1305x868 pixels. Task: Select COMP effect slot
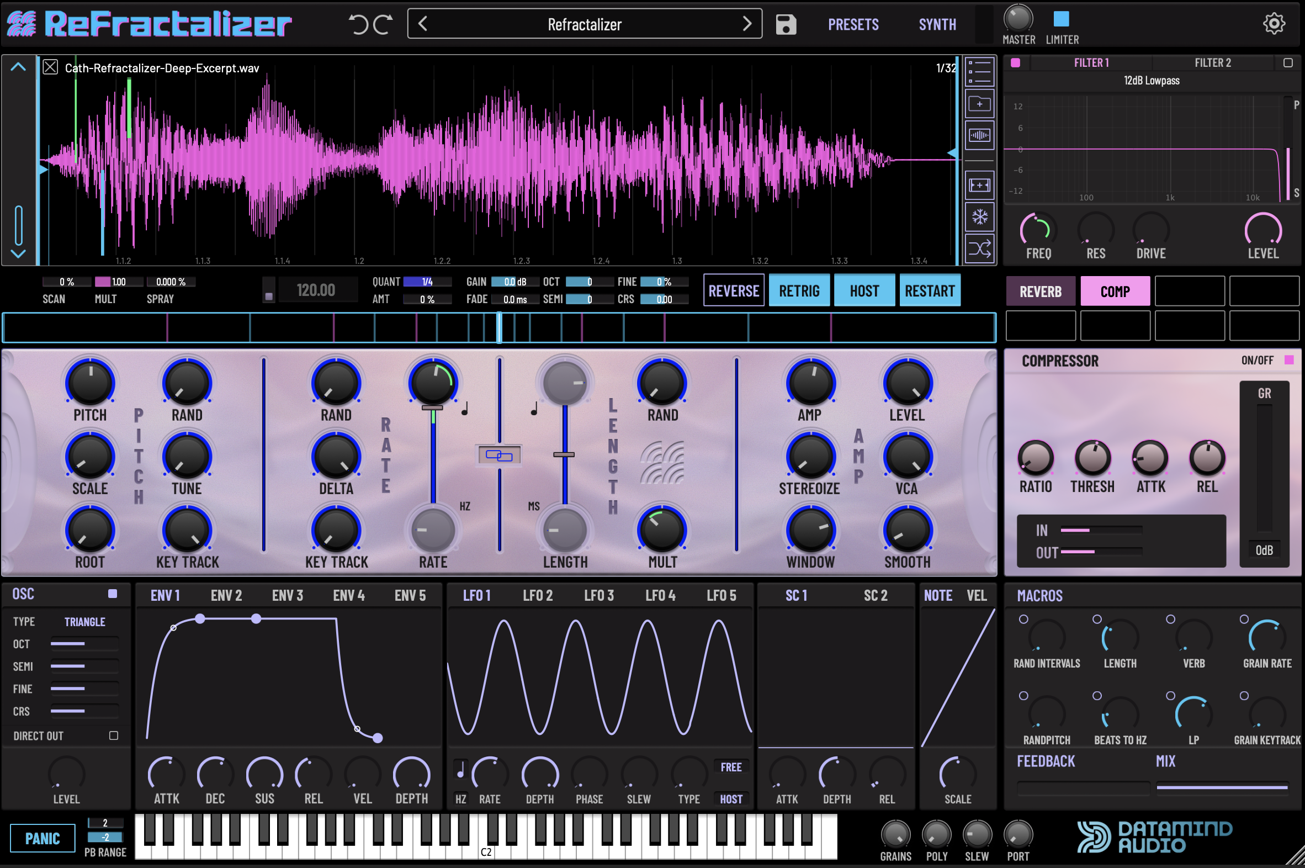click(x=1115, y=291)
